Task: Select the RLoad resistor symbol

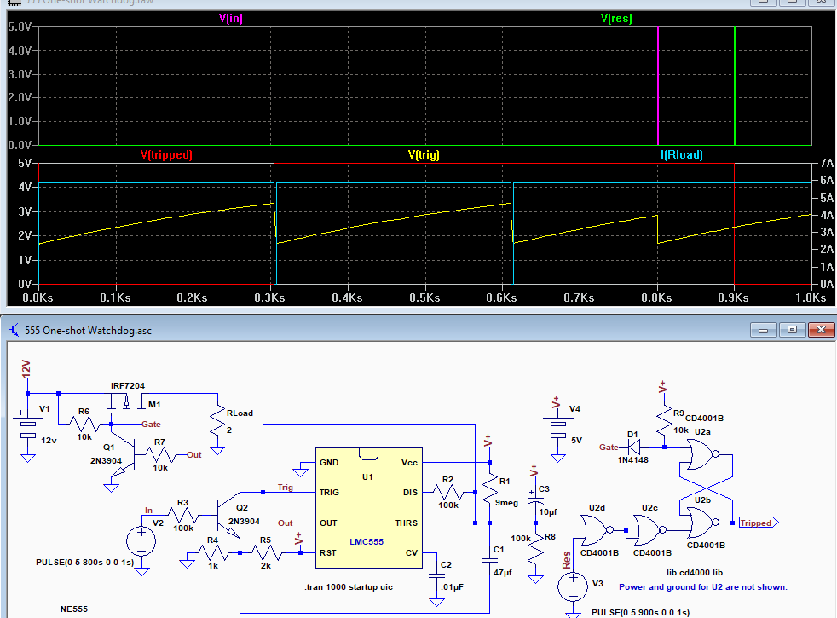Action: click(217, 422)
